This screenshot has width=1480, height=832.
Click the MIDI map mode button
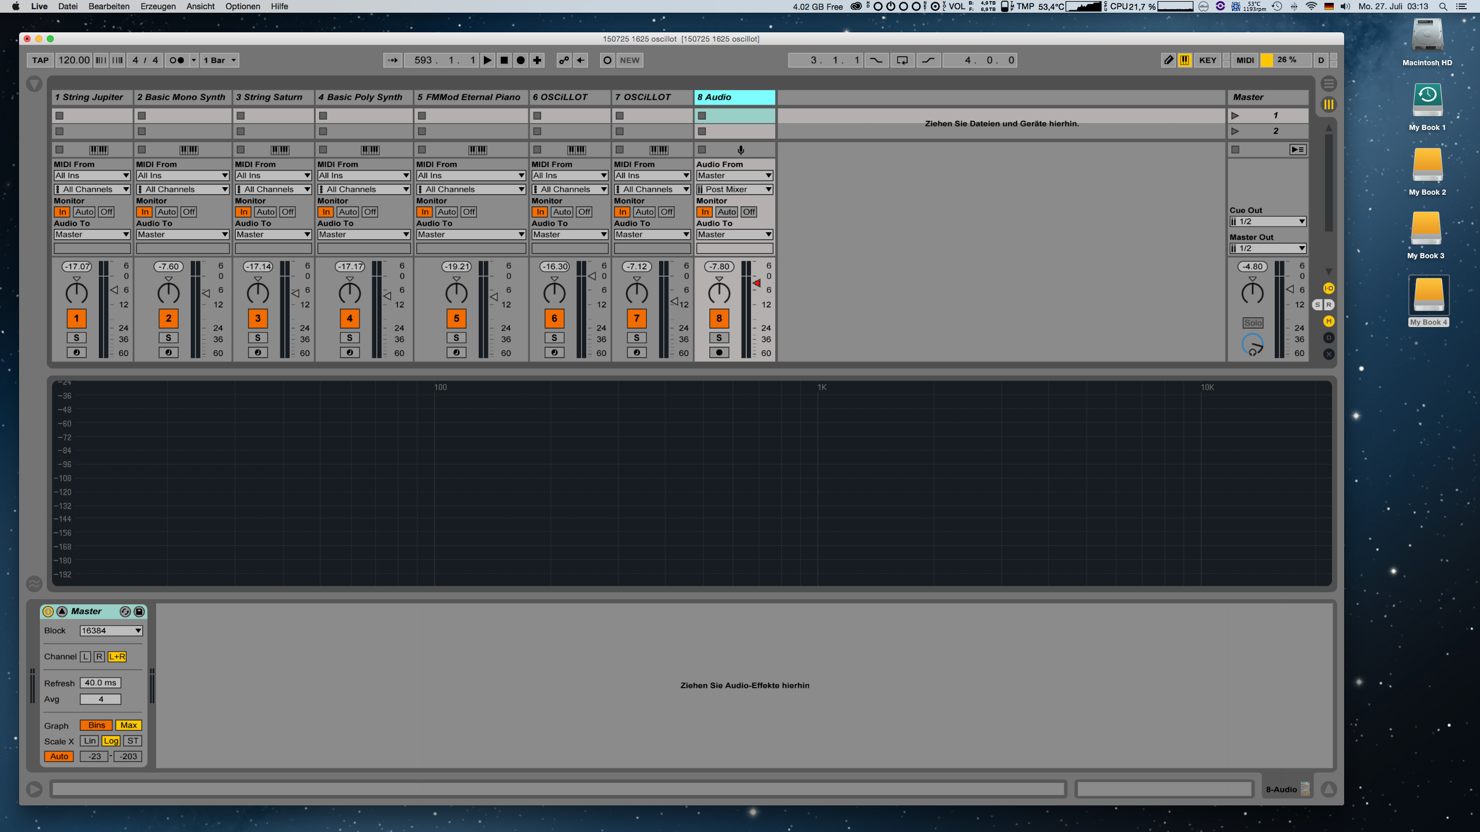tap(1245, 60)
